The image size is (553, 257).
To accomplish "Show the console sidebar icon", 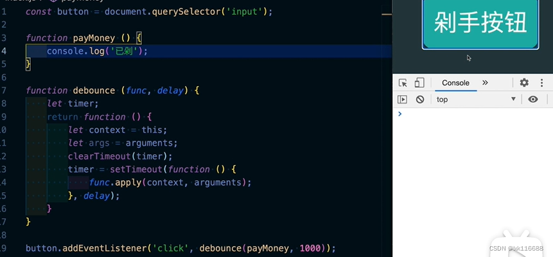I will click(x=402, y=100).
